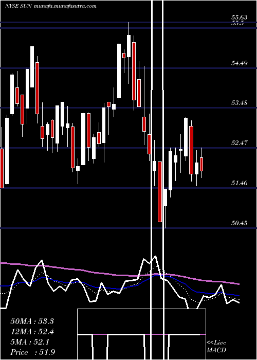Click the 12MA : 52.4 value
The width and height of the screenshot is (257, 360).
pyautogui.click(x=32, y=332)
